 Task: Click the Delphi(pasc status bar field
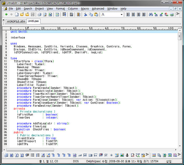pos(94,161)
